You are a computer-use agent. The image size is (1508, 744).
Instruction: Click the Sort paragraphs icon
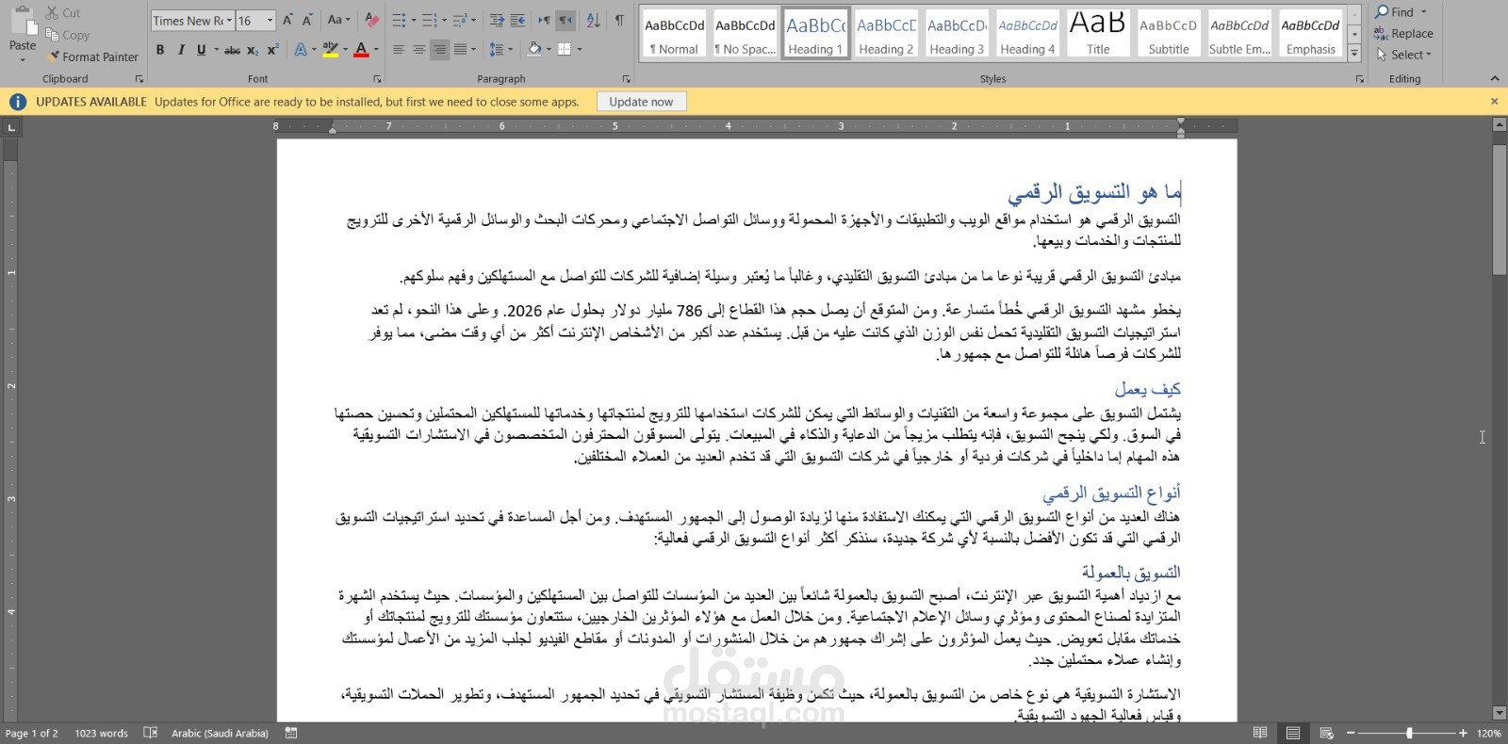(593, 20)
